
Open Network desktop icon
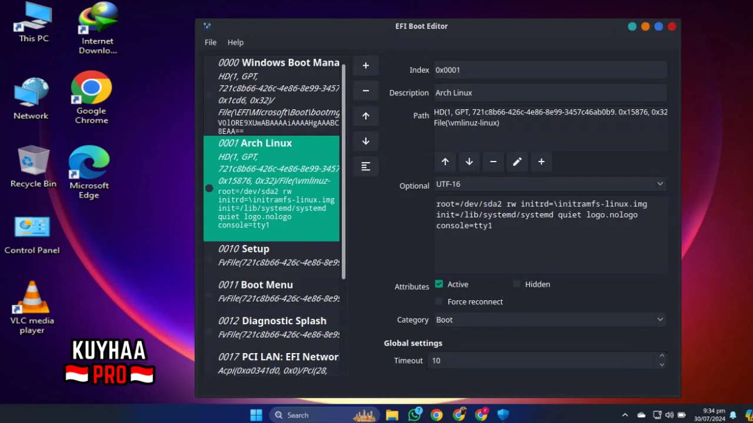click(31, 99)
